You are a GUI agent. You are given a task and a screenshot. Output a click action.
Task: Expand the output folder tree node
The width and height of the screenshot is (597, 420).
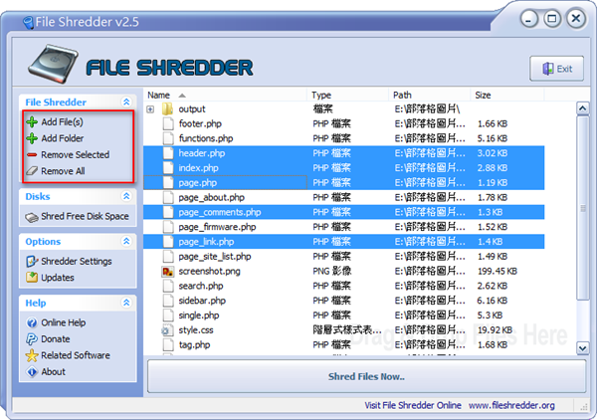pyautogui.click(x=151, y=109)
